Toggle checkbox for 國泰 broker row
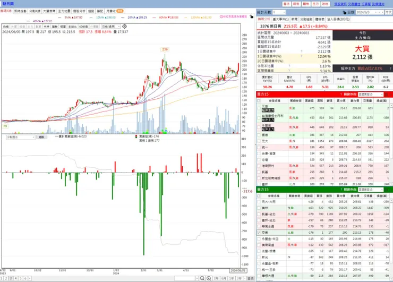Image resolution: width=393 pixels, height=282 pixels. click(x=259, y=135)
